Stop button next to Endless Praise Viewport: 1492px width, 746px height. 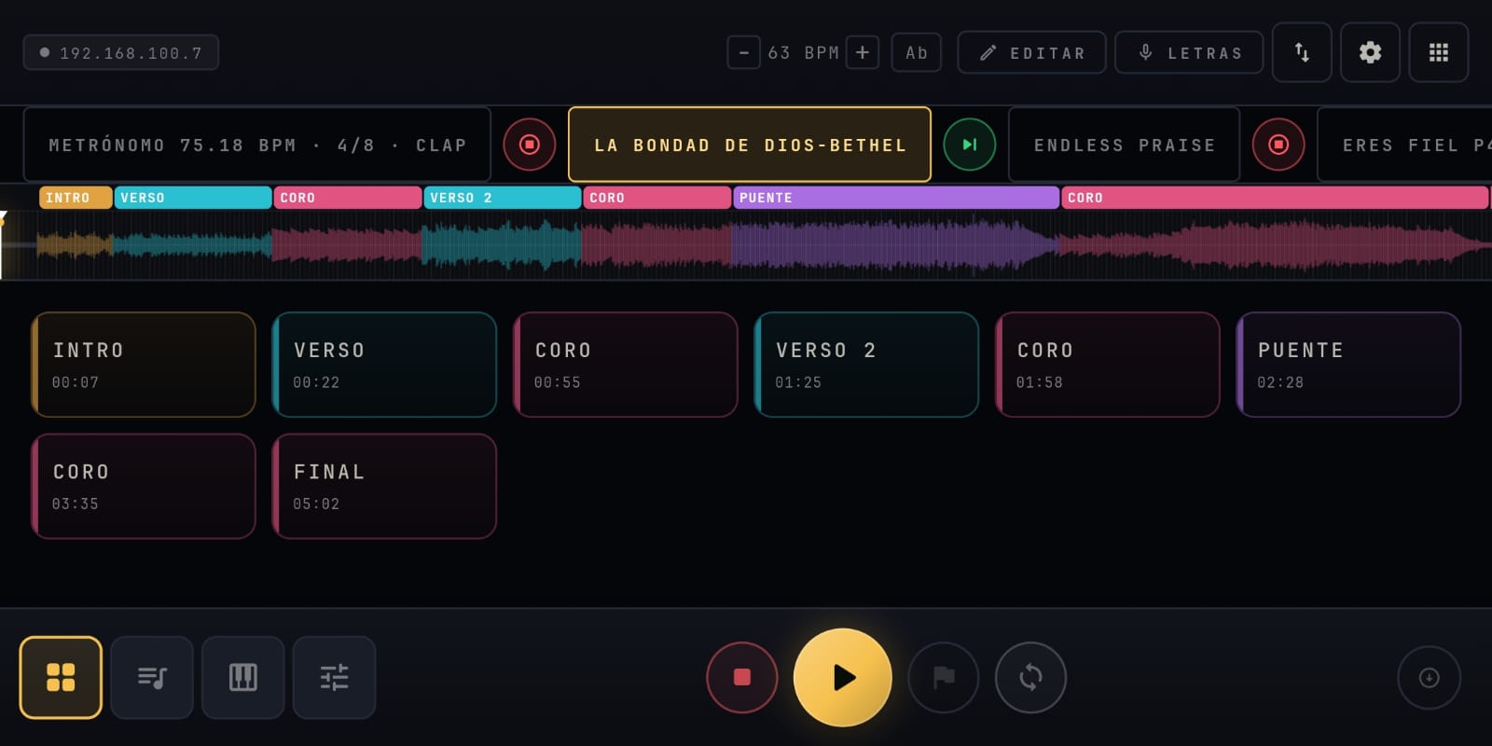tap(1278, 145)
